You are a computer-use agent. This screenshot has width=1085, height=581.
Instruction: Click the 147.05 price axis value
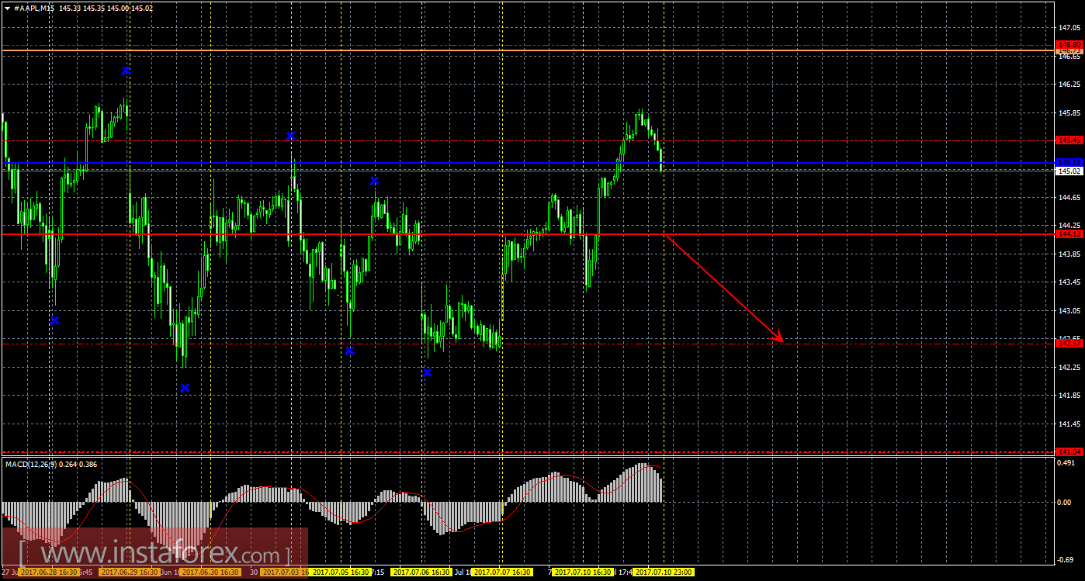click(x=1069, y=27)
